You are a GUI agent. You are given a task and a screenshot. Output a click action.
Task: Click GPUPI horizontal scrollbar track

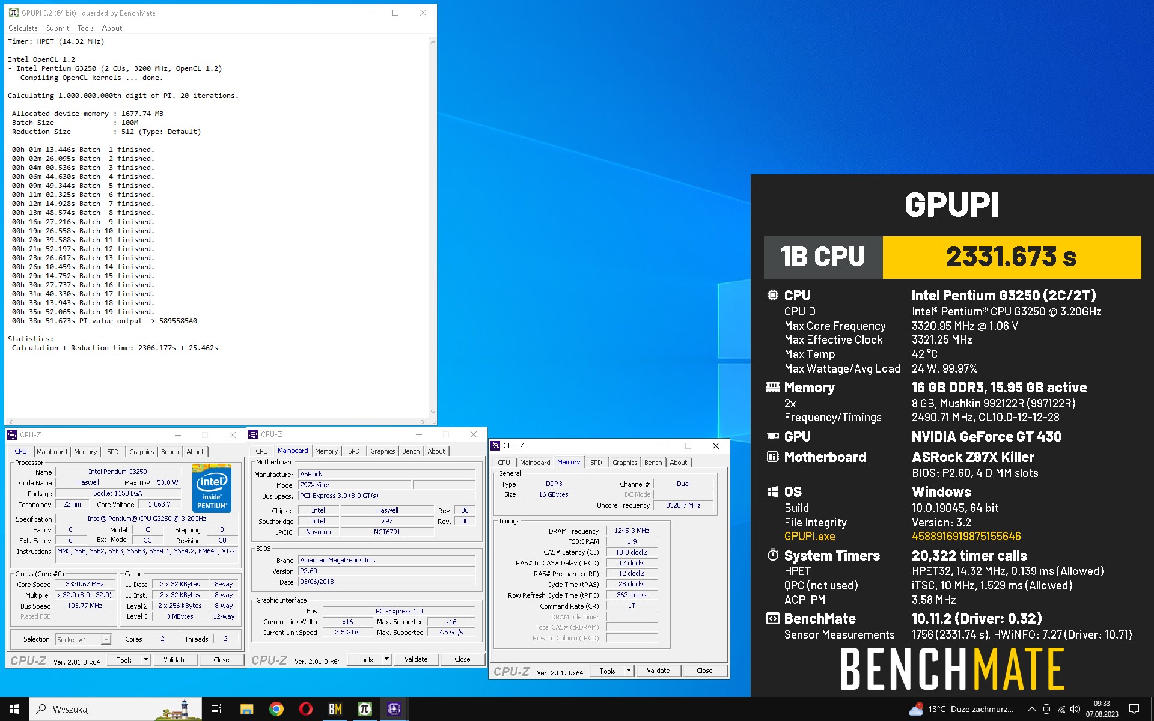[216, 422]
